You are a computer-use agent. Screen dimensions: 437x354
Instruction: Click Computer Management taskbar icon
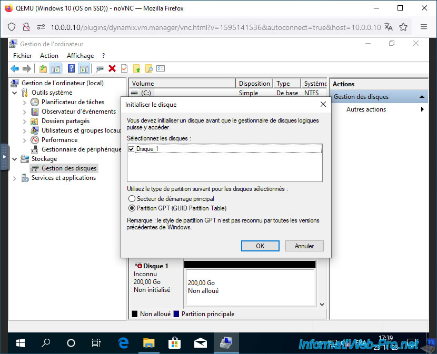click(226, 343)
